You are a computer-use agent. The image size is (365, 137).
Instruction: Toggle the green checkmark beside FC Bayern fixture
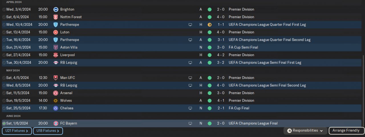point(4,123)
